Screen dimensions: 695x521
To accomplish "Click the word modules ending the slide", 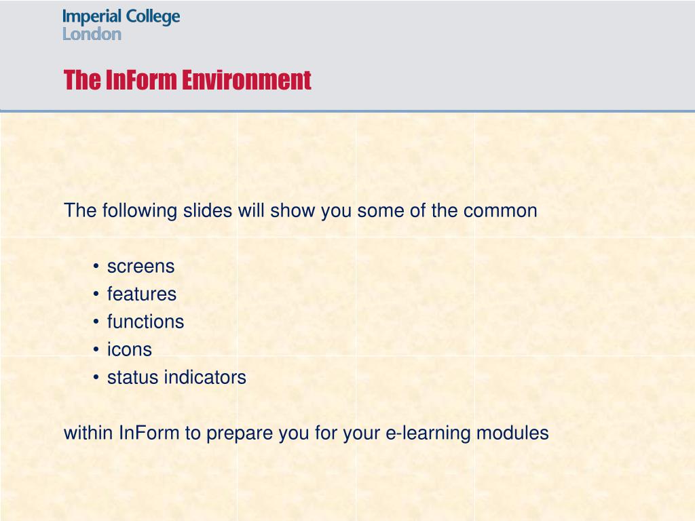I will 512,433.
